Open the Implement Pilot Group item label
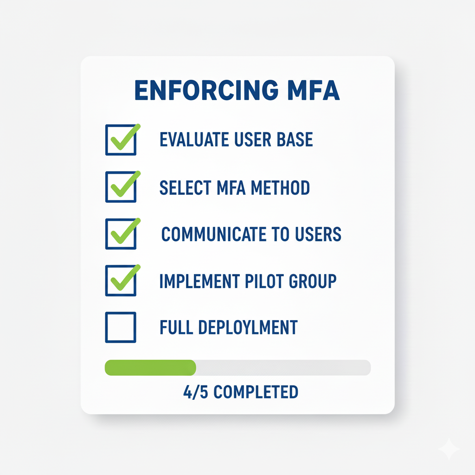The image size is (475, 475). 248,281
